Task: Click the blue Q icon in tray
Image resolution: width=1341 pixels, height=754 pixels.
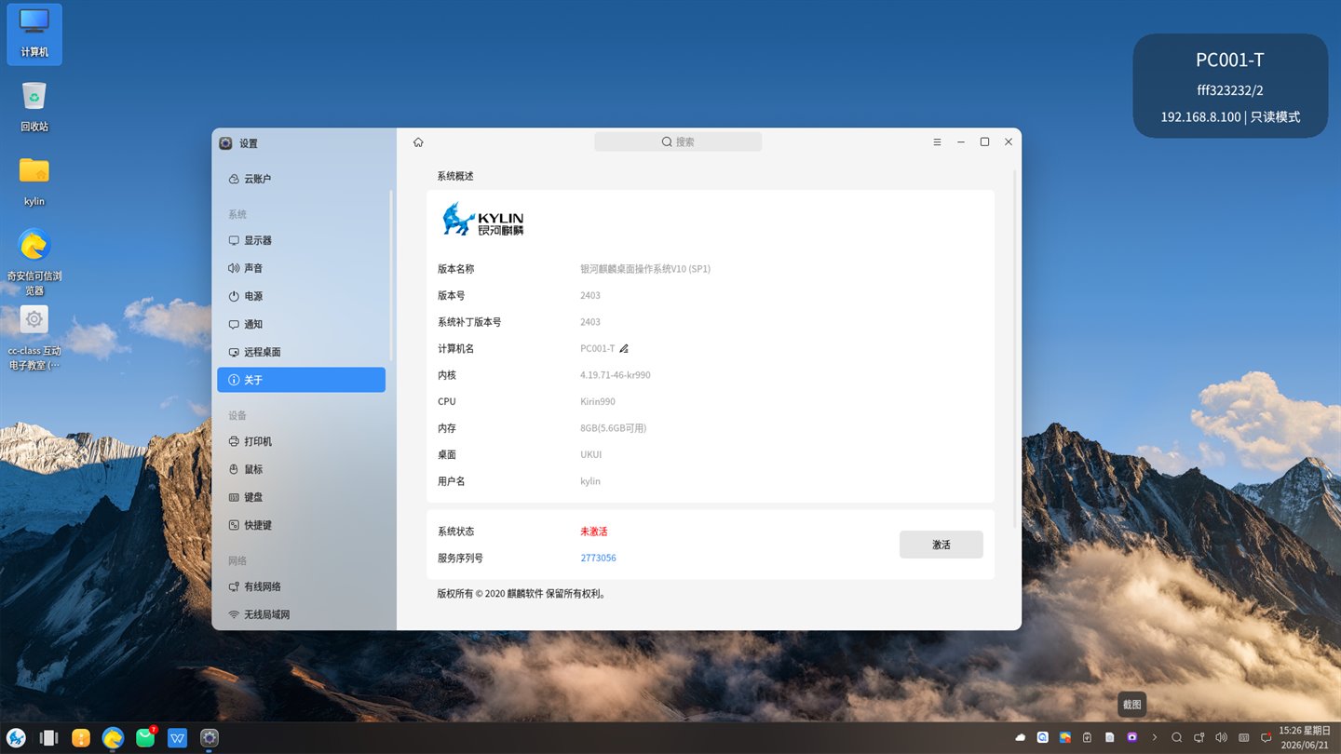Action: [x=1043, y=737]
